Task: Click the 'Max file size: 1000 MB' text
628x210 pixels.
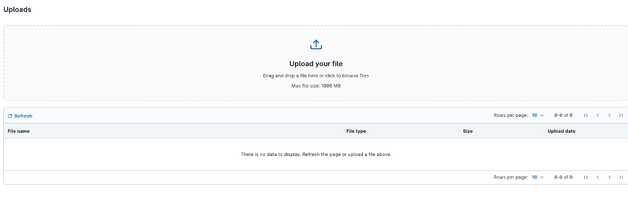Action: 316,86
